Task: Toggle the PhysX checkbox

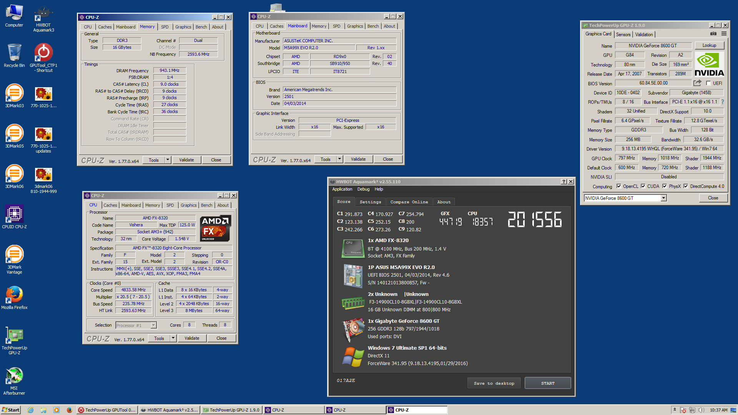Action: [665, 186]
